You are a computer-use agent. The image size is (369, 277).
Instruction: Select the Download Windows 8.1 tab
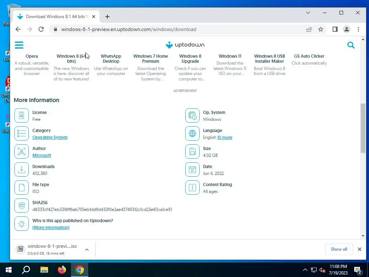(57, 17)
